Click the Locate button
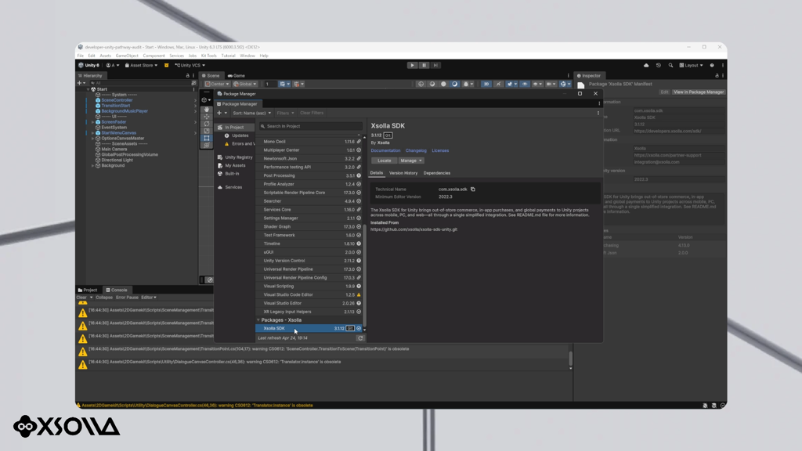 384,161
